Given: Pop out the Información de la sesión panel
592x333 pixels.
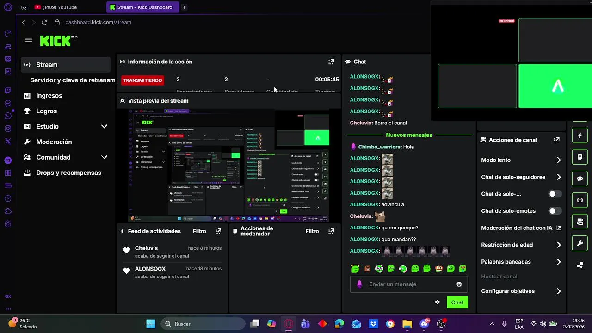Looking at the screenshot, I should pyautogui.click(x=331, y=62).
